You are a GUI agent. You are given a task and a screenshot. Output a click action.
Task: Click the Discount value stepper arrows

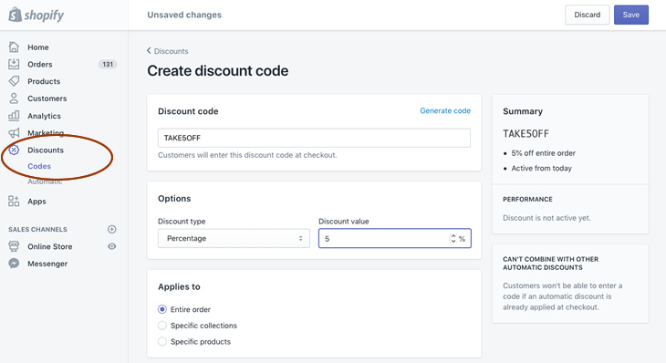453,239
